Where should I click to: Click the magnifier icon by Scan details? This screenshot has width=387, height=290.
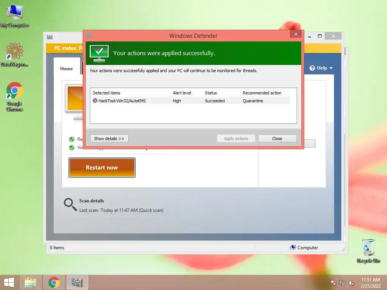pyautogui.click(x=70, y=205)
